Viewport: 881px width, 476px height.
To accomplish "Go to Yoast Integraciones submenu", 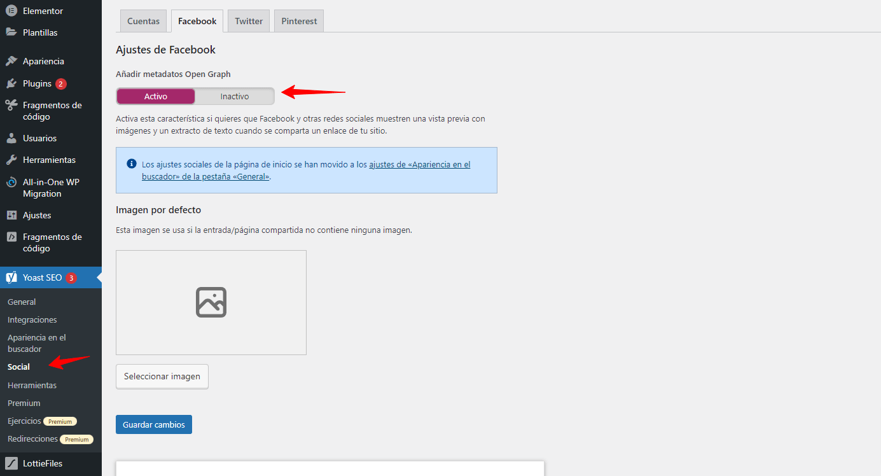I will [x=32, y=320].
